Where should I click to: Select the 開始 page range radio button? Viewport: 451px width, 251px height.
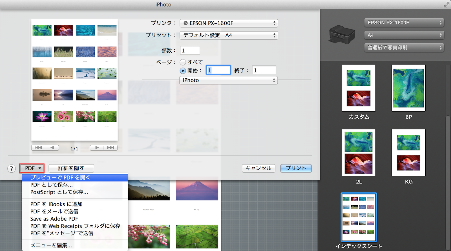click(x=183, y=71)
